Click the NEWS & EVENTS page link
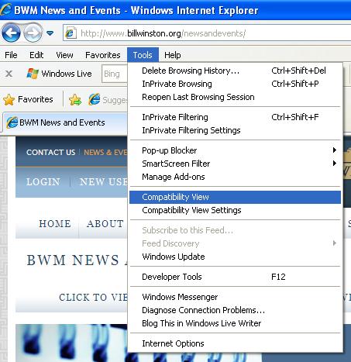The image size is (351, 362). coord(105,153)
